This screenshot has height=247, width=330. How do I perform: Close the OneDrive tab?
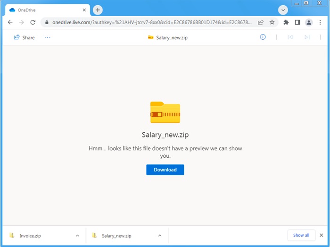pyautogui.click(x=84, y=10)
